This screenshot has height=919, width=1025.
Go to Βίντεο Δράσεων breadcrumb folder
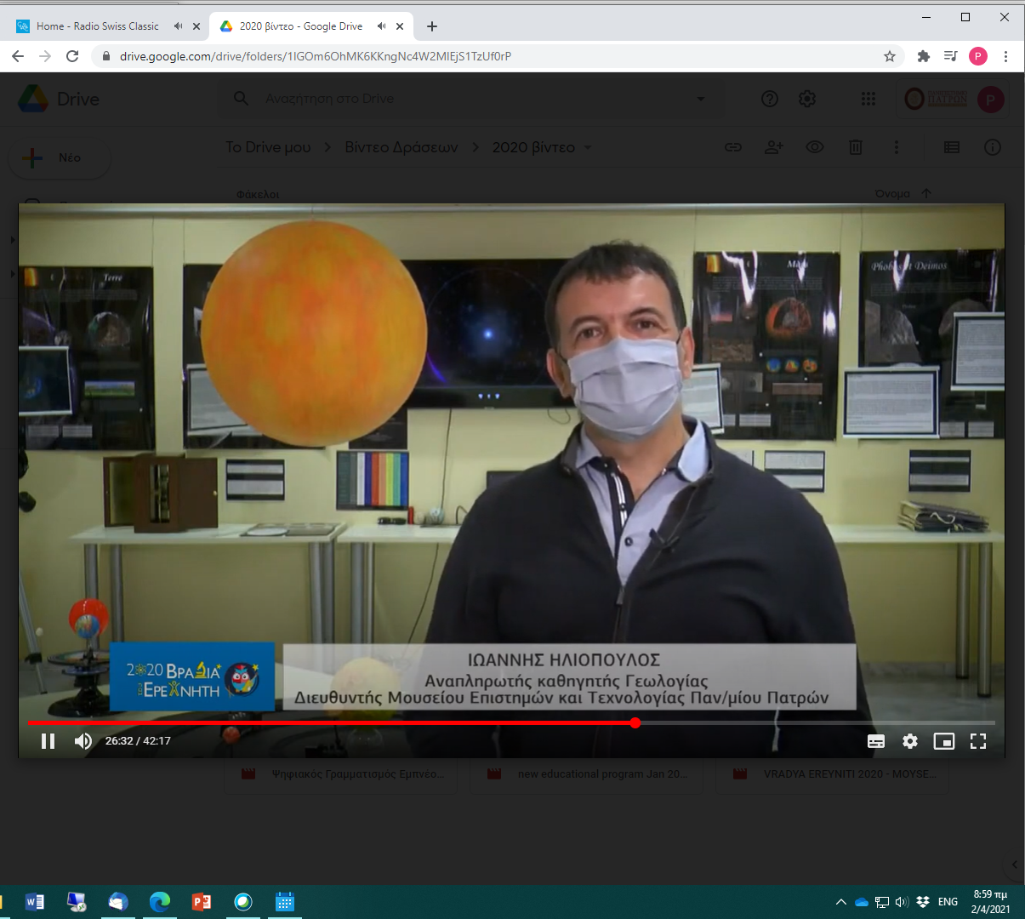coord(401,147)
